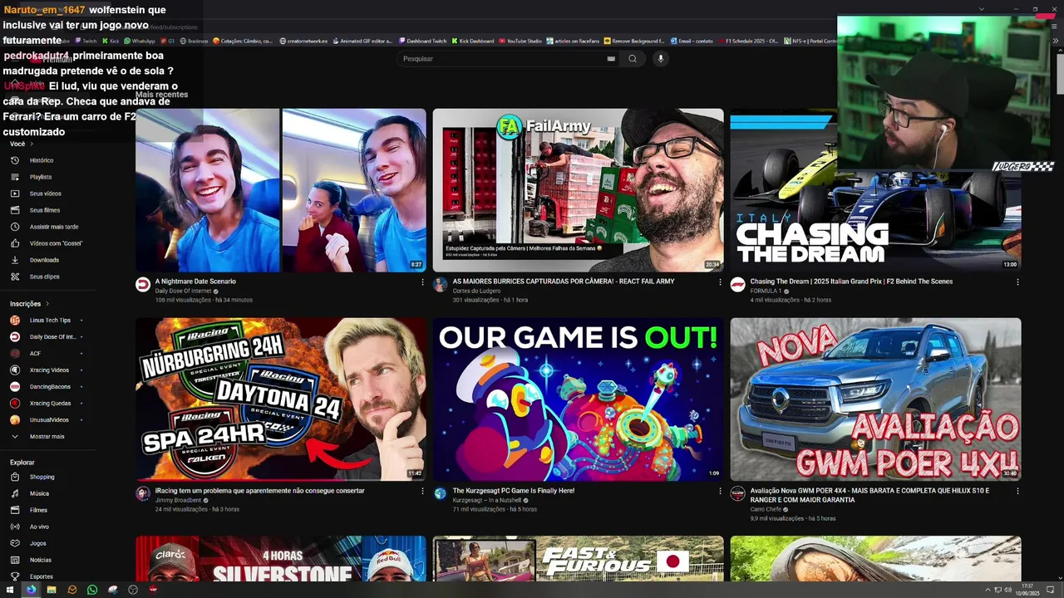Open options menu for Chasing The Dream video
This screenshot has height=598, width=1064.
(x=1017, y=282)
